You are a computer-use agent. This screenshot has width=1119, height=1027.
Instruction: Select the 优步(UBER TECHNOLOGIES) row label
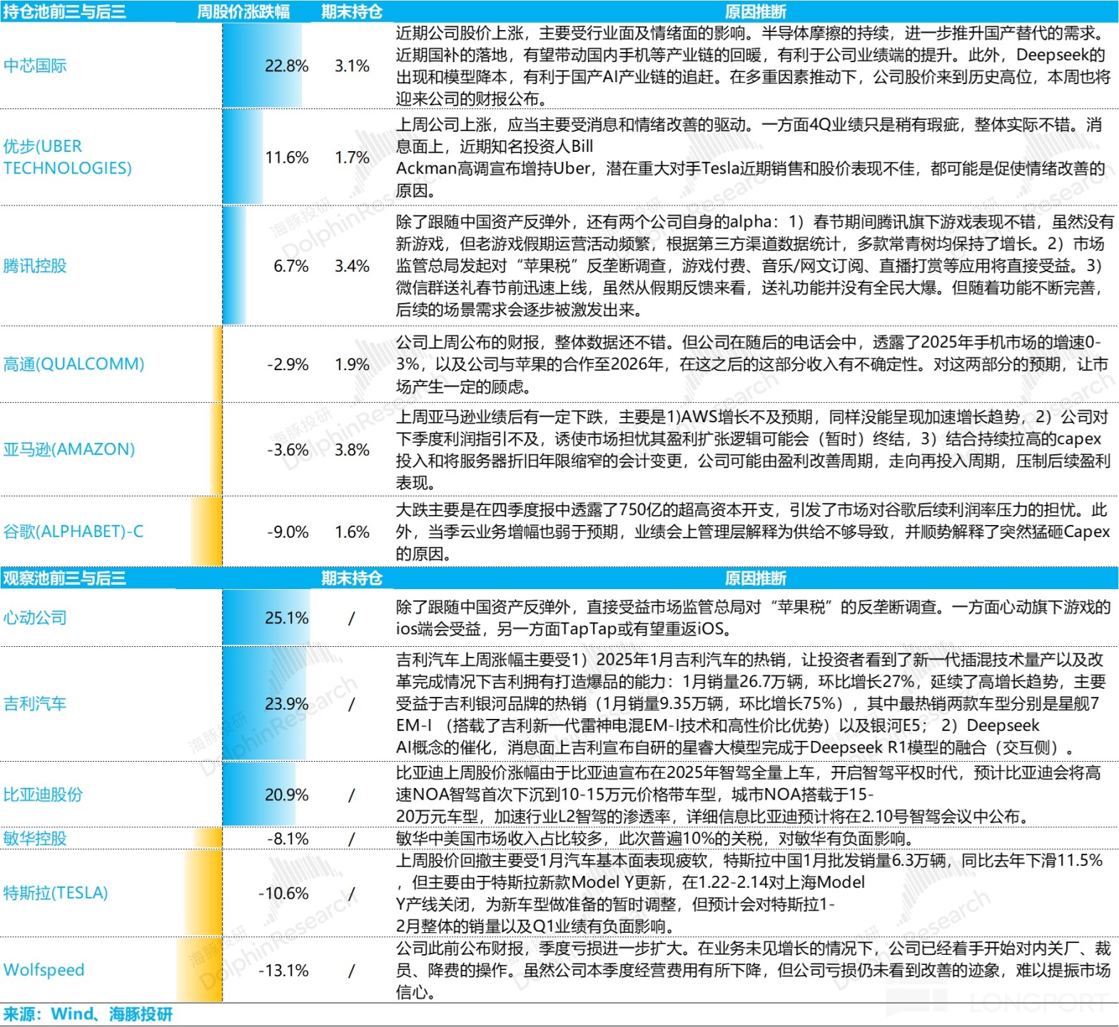coord(68,157)
